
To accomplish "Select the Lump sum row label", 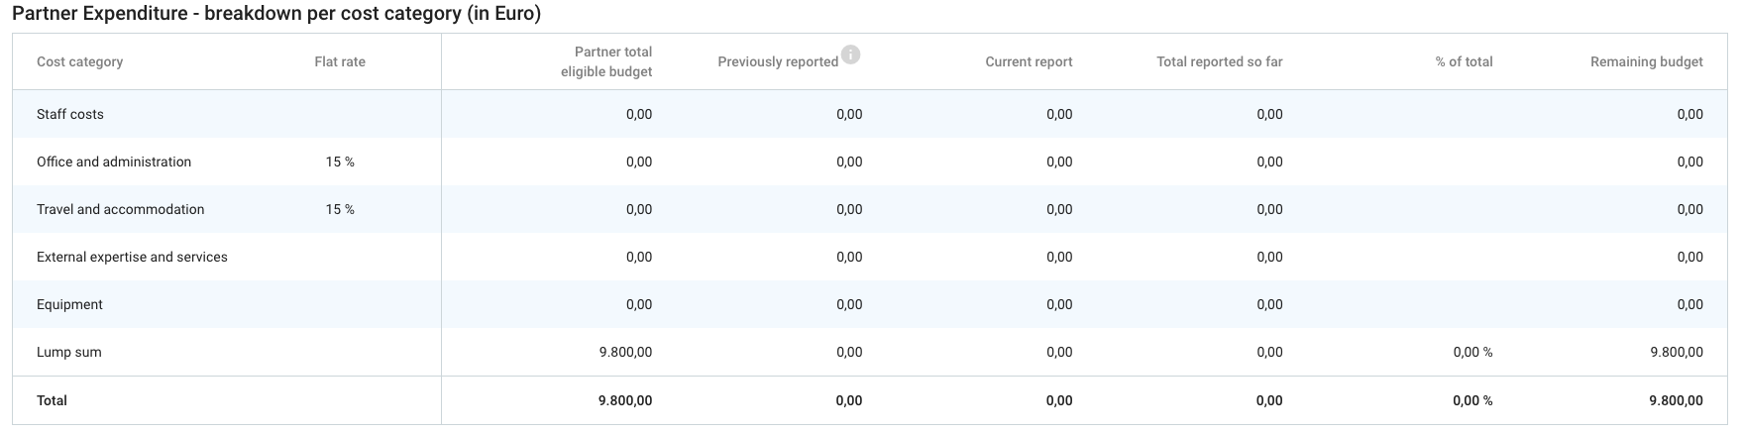I will (x=69, y=352).
